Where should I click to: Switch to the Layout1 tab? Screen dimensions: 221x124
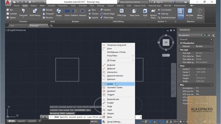(x=21, y=121)
